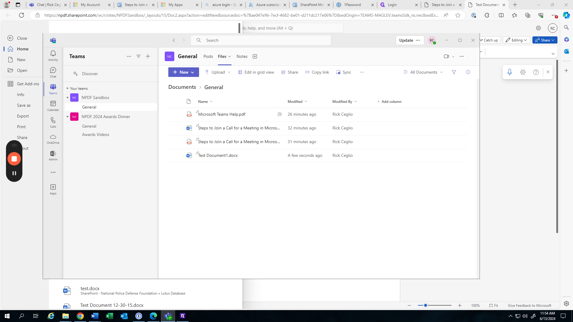
Task: Click Sync button in Files
Action: tap(344, 72)
